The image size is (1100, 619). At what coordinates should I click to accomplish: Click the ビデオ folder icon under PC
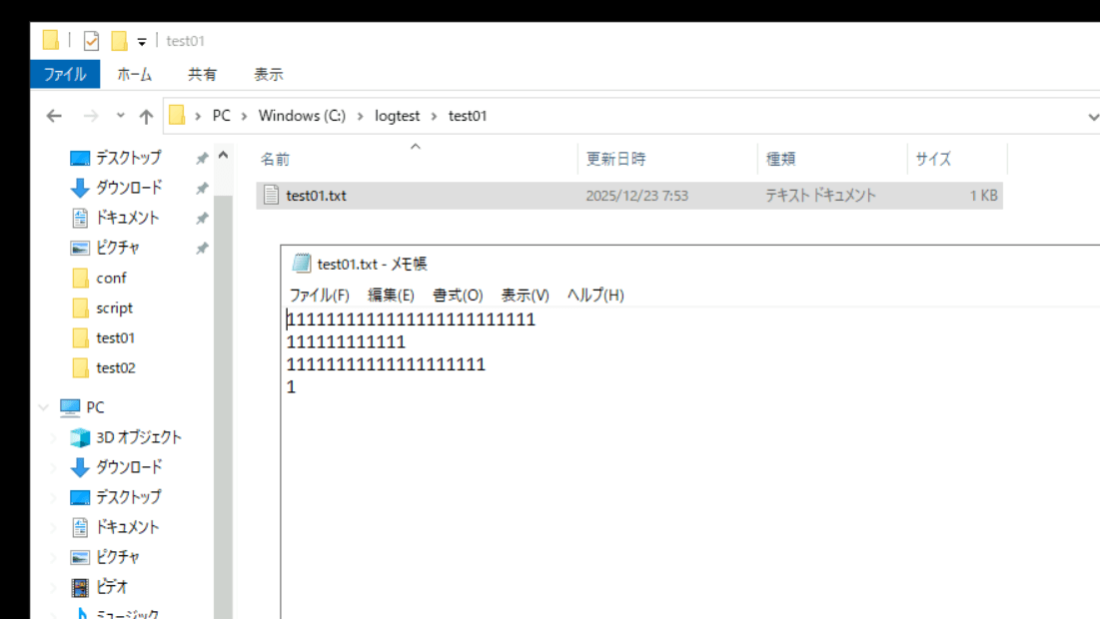click(81, 587)
